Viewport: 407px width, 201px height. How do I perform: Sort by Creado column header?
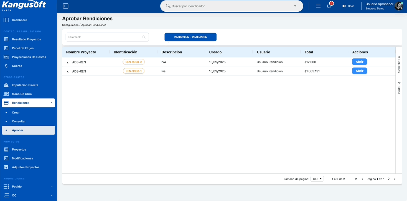click(x=215, y=52)
